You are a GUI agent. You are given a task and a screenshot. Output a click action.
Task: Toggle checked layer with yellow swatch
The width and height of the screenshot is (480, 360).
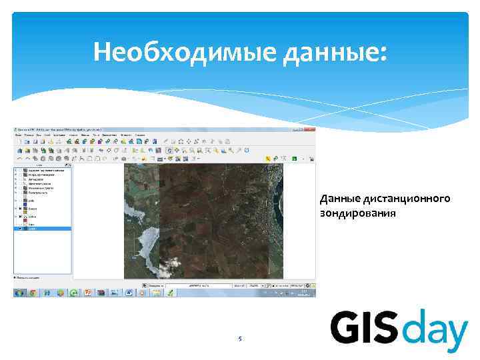(21, 209)
